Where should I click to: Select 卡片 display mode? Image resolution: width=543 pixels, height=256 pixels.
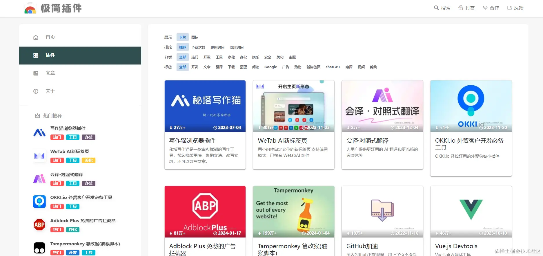point(183,37)
